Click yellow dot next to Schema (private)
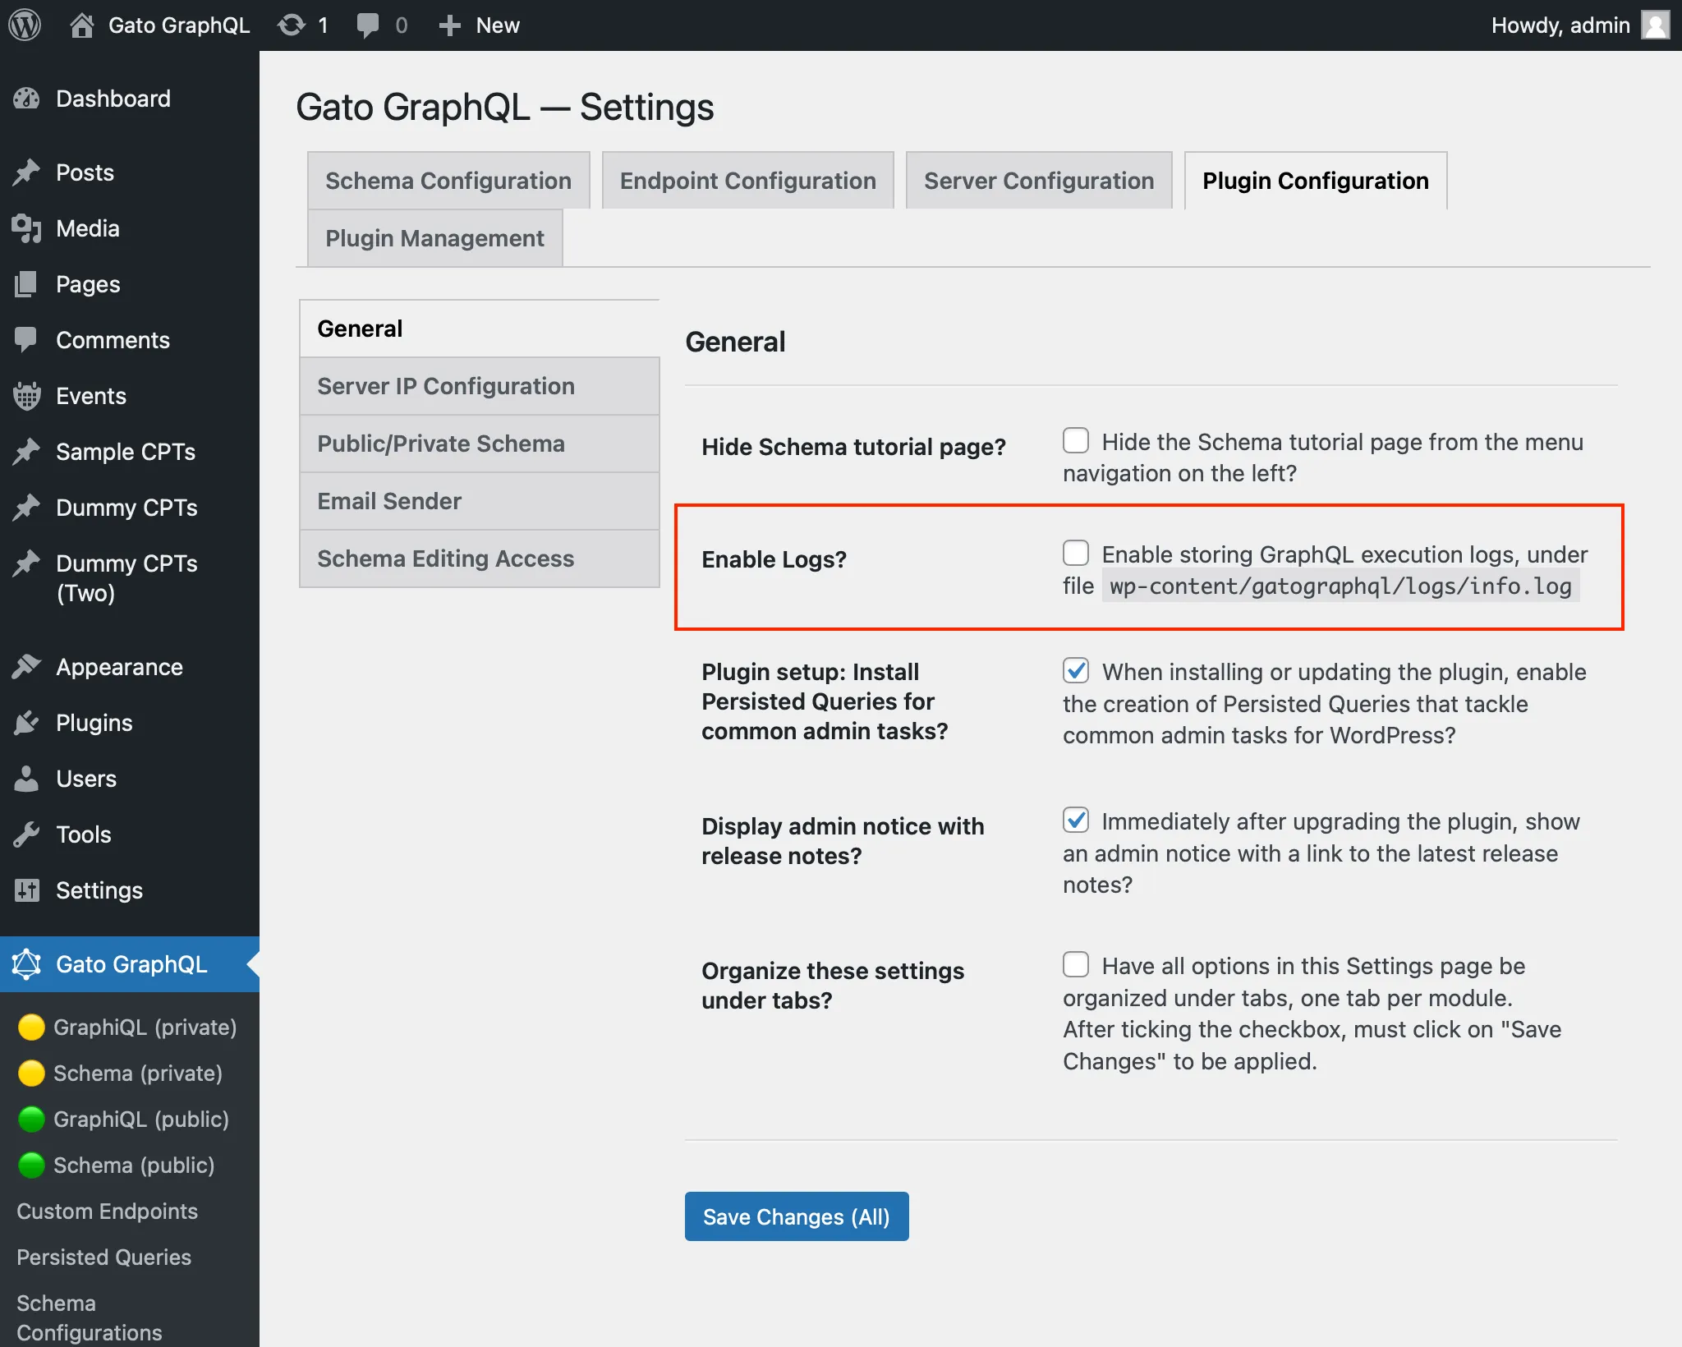 (31, 1073)
